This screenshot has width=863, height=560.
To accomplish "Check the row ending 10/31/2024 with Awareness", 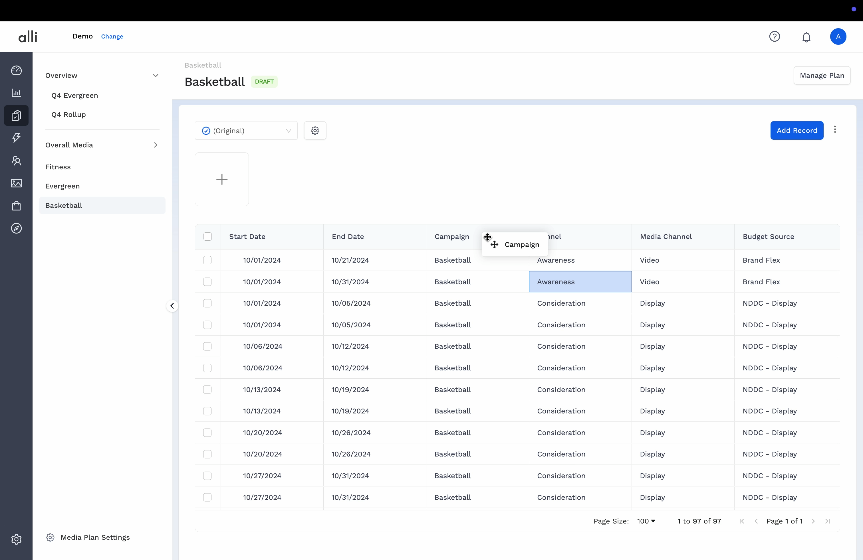I will 207,282.
